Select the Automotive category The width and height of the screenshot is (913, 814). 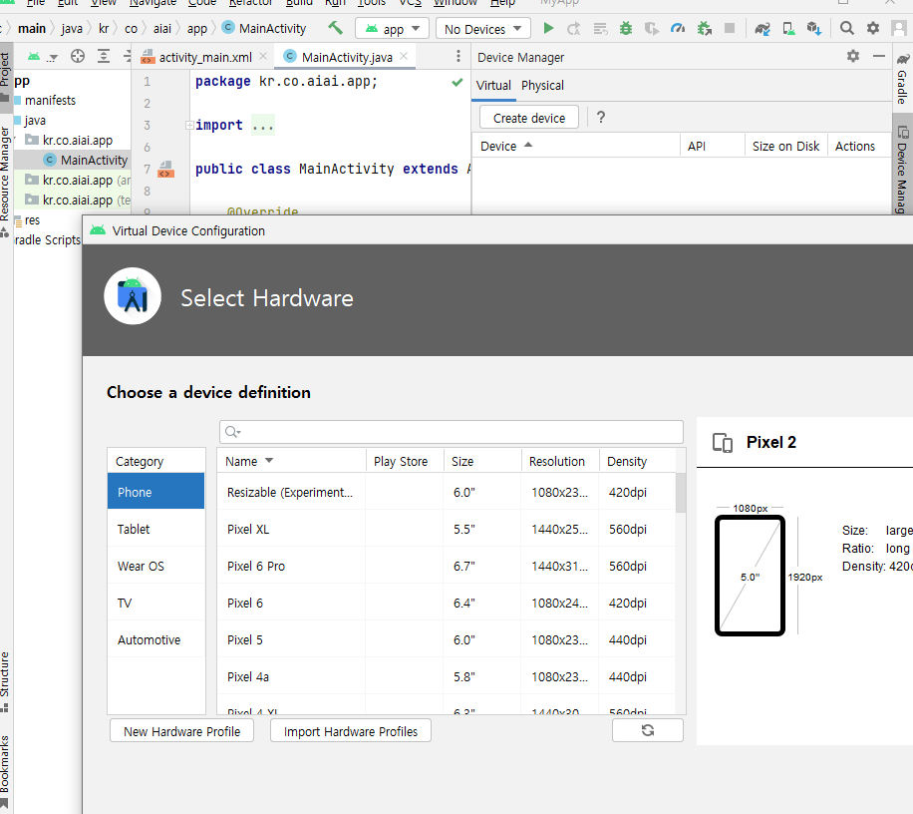tap(156, 639)
